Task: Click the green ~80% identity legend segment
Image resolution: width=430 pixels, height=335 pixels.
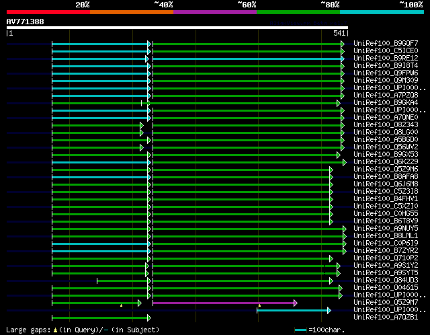Action: click(x=298, y=12)
